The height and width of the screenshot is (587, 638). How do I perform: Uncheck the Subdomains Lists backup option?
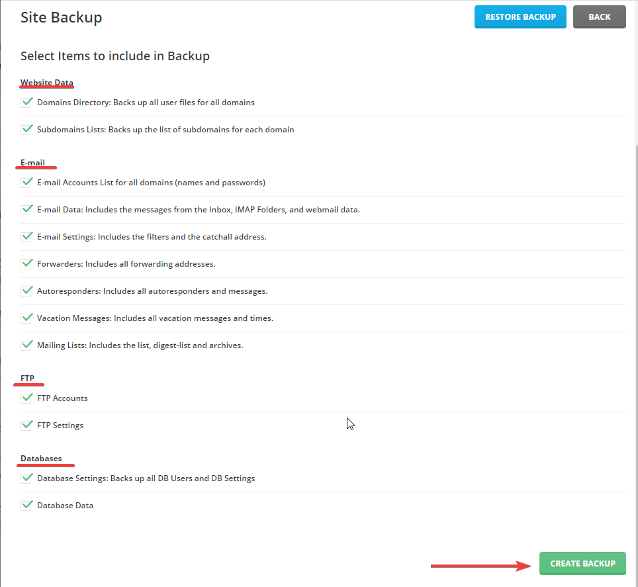coord(26,129)
